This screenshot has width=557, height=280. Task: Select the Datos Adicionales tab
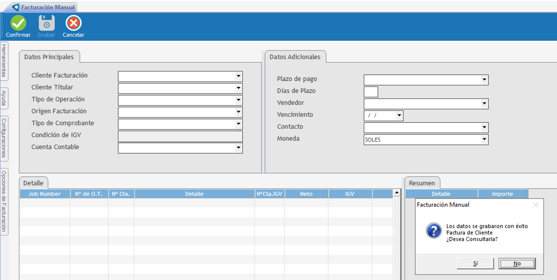[295, 57]
